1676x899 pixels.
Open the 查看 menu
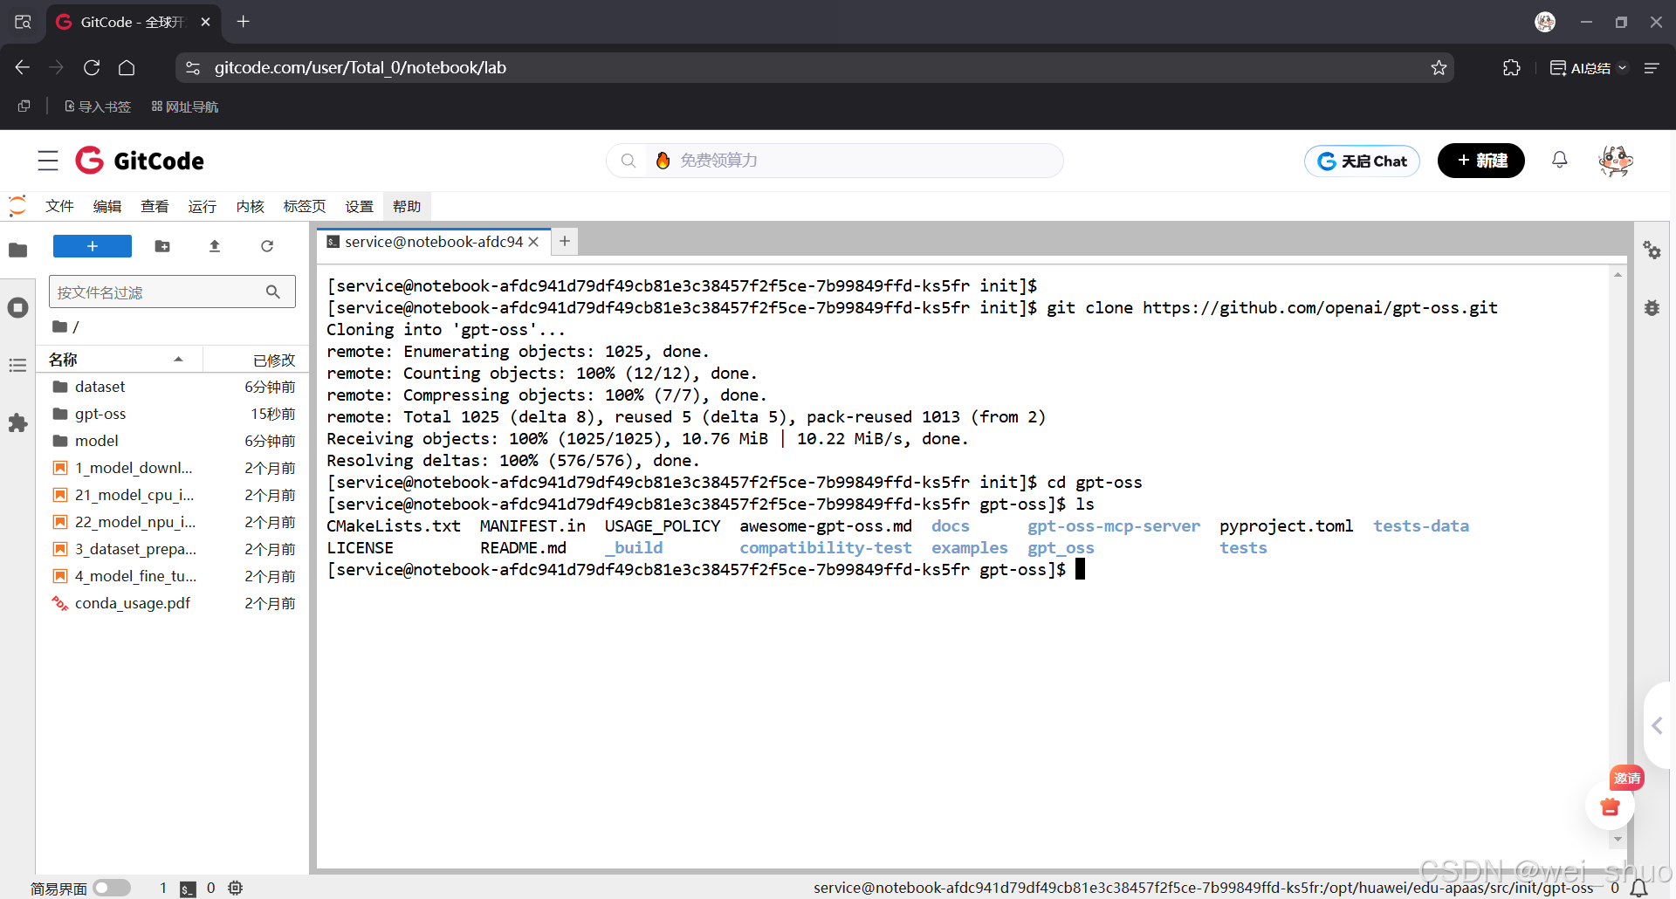155,206
